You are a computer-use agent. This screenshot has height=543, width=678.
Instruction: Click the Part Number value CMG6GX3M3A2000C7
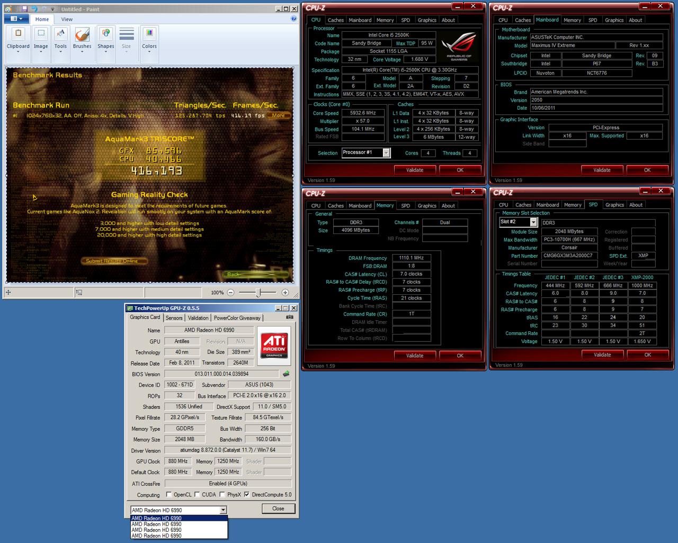568,256
